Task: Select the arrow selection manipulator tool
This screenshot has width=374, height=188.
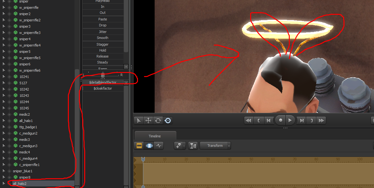Action: point(139,120)
